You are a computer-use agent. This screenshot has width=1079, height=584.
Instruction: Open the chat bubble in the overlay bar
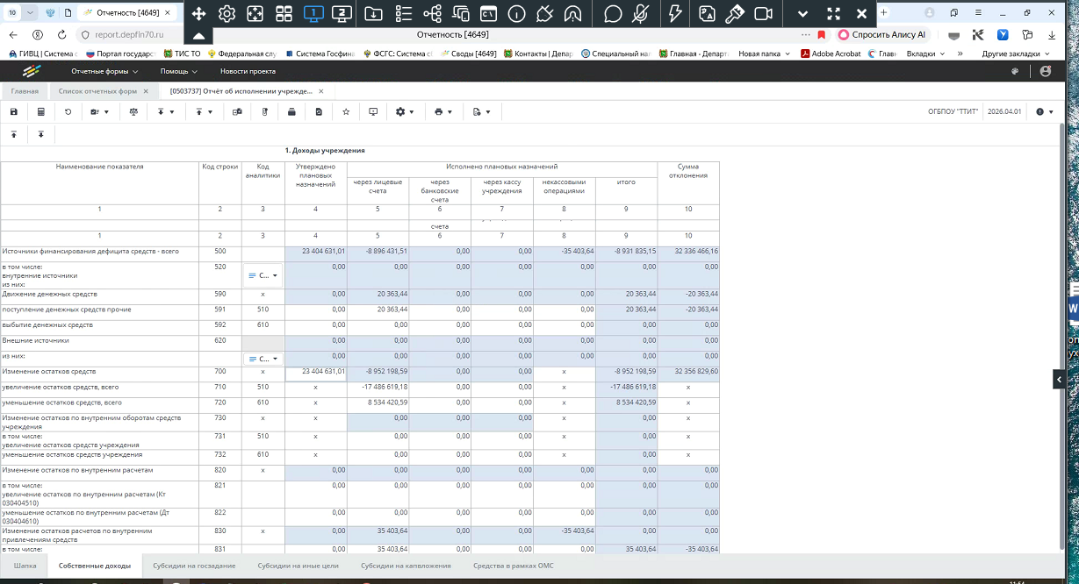[614, 13]
